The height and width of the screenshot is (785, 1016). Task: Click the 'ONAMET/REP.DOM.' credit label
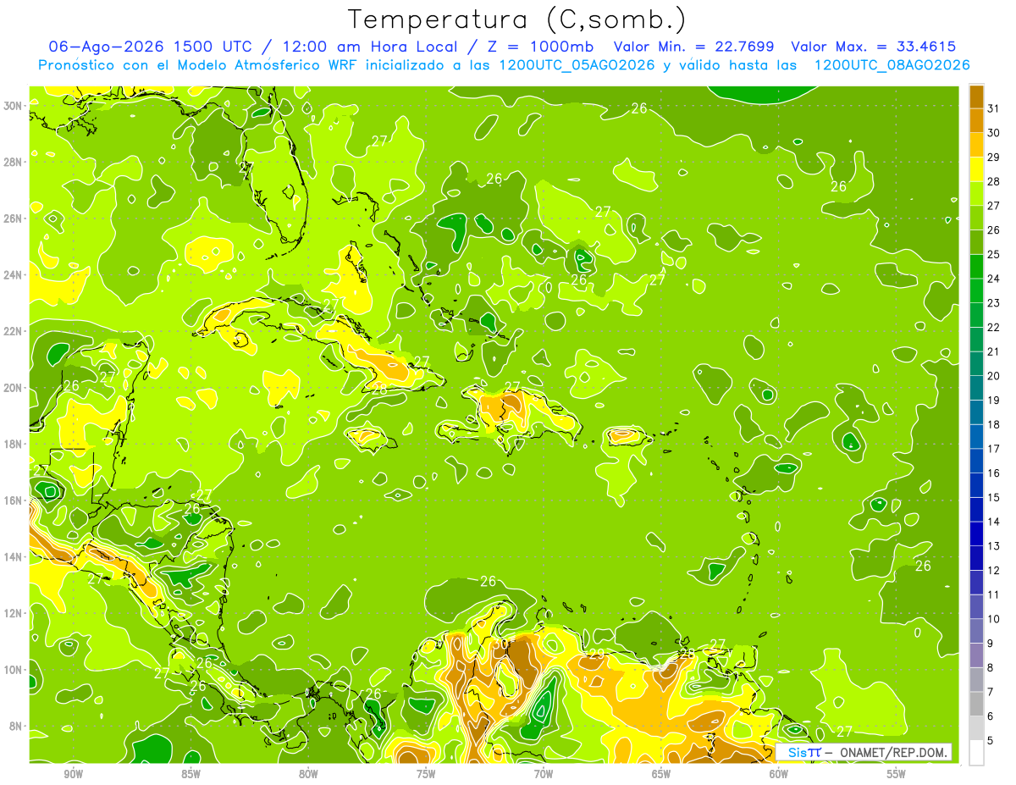pos(892,752)
